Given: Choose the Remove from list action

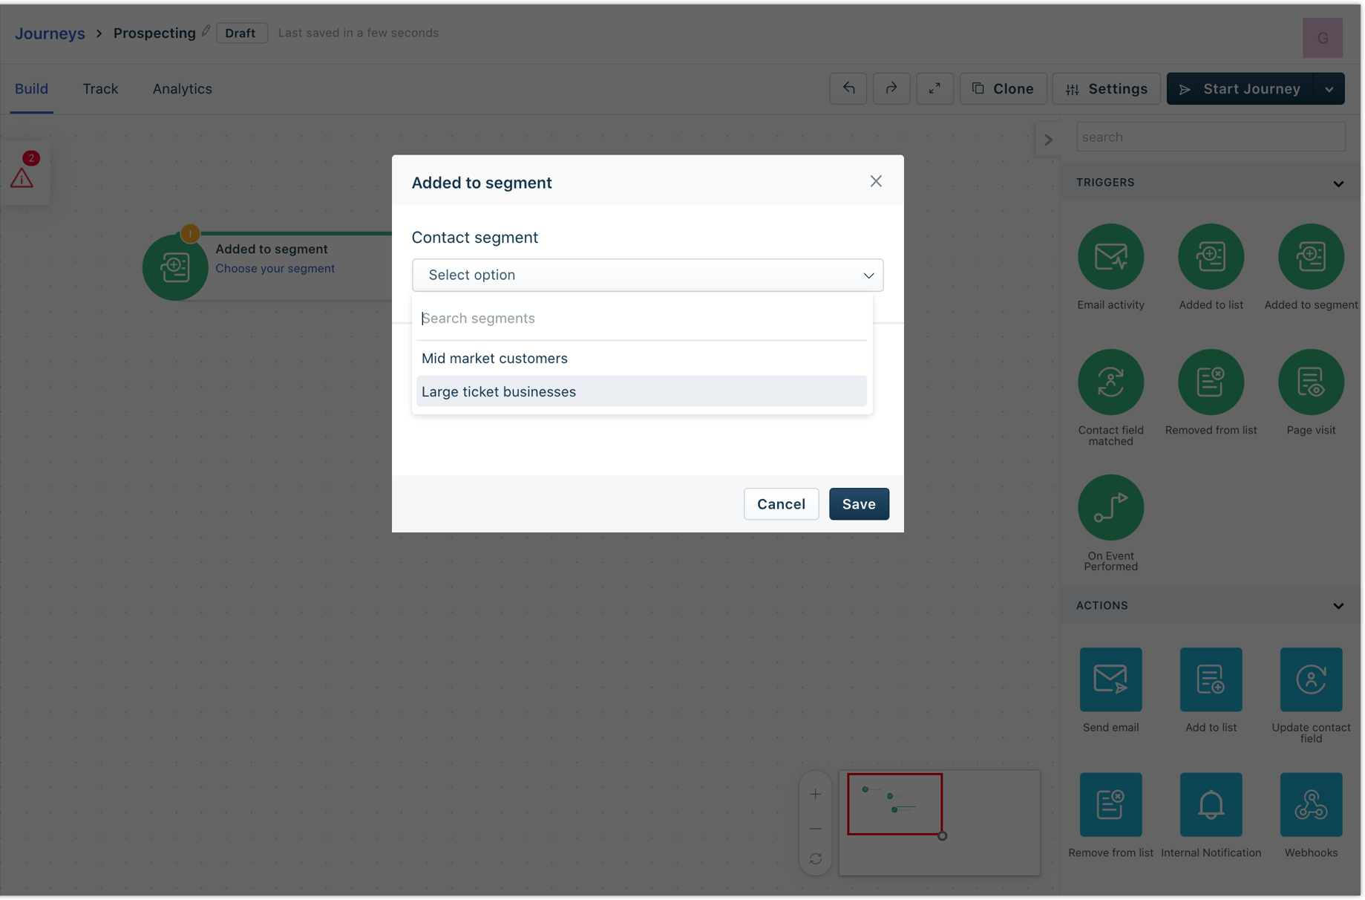Looking at the screenshot, I should pyautogui.click(x=1110, y=804).
